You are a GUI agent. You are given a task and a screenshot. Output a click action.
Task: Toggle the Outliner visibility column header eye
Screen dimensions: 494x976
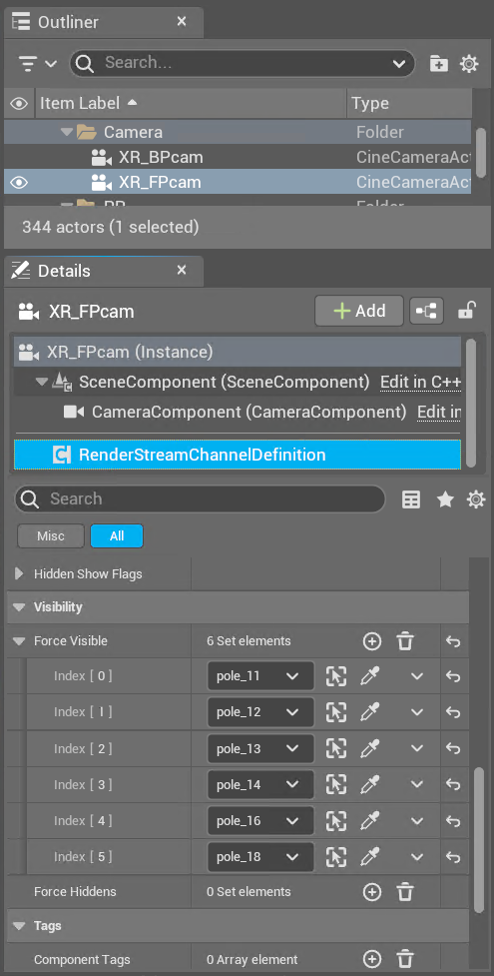[x=19, y=103]
